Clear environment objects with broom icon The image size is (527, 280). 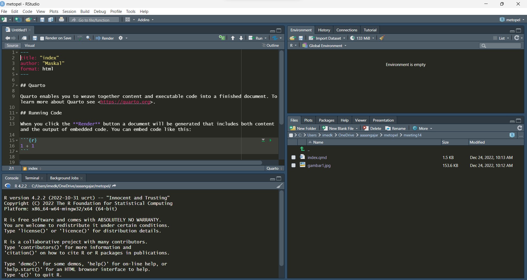[x=382, y=38]
